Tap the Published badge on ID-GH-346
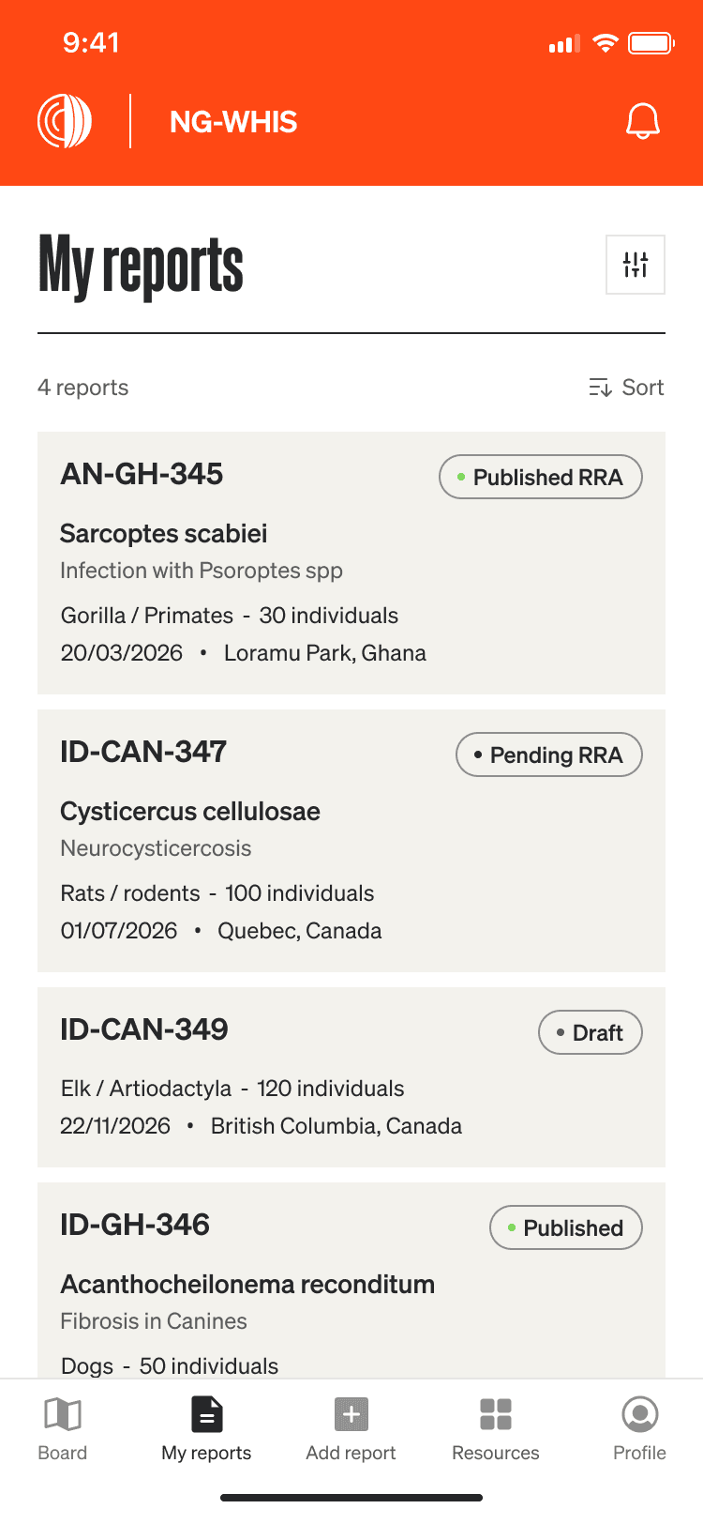703x1524 pixels. pos(566,1227)
